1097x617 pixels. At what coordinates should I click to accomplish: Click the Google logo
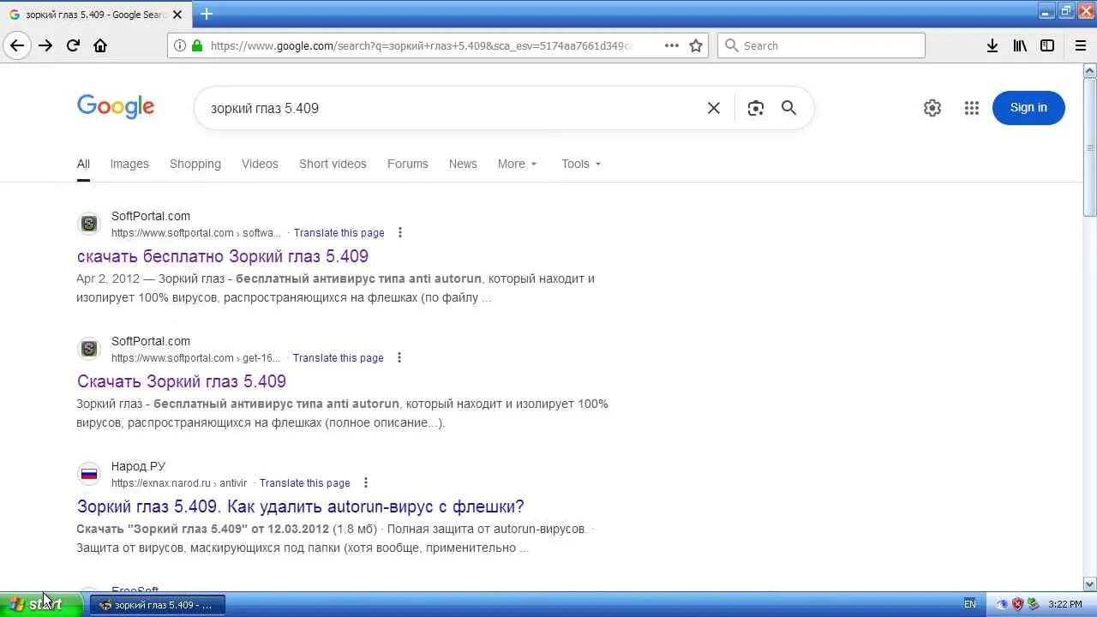pos(116,107)
